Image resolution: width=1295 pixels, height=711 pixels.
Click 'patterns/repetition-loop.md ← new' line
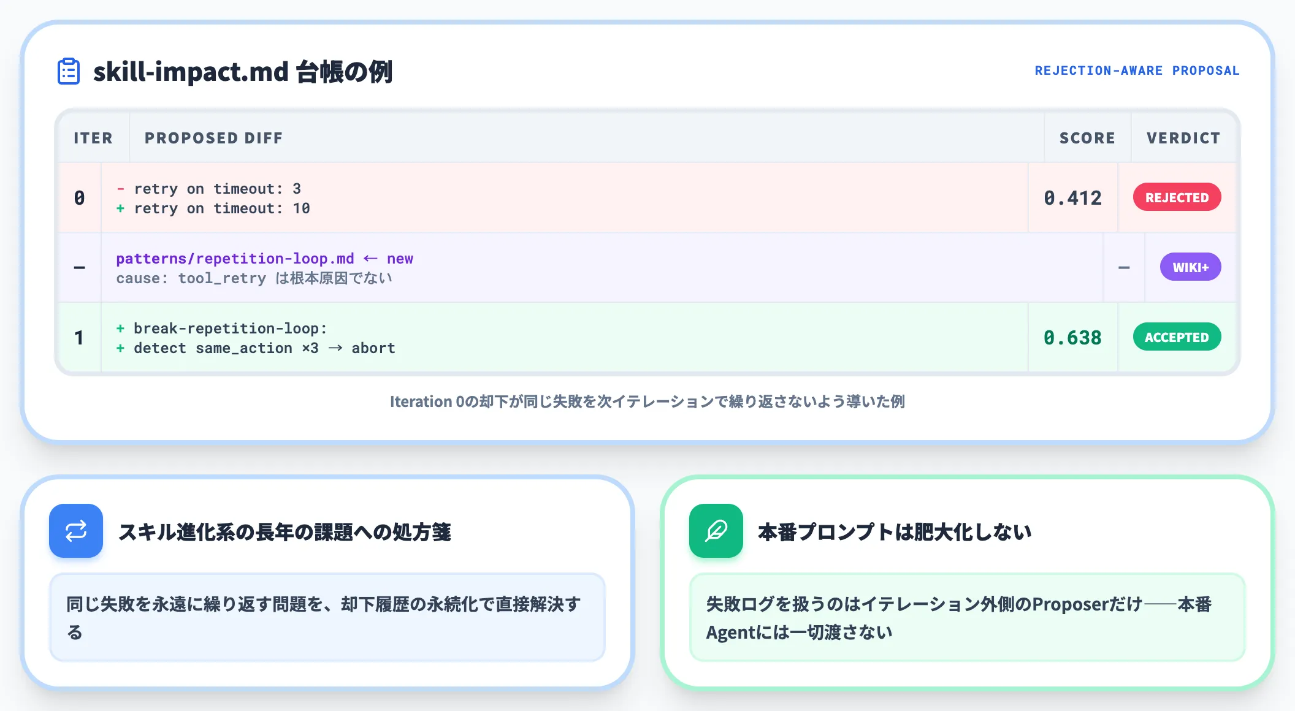[265, 258]
